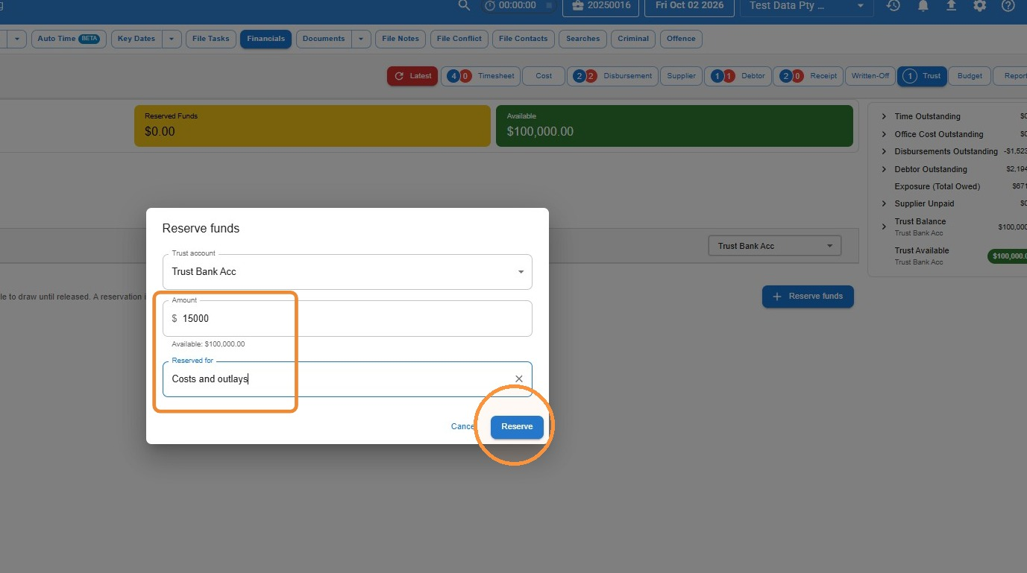Image resolution: width=1027 pixels, height=573 pixels.
Task: Open the File Contacts tab
Action: click(x=523, y=39)
